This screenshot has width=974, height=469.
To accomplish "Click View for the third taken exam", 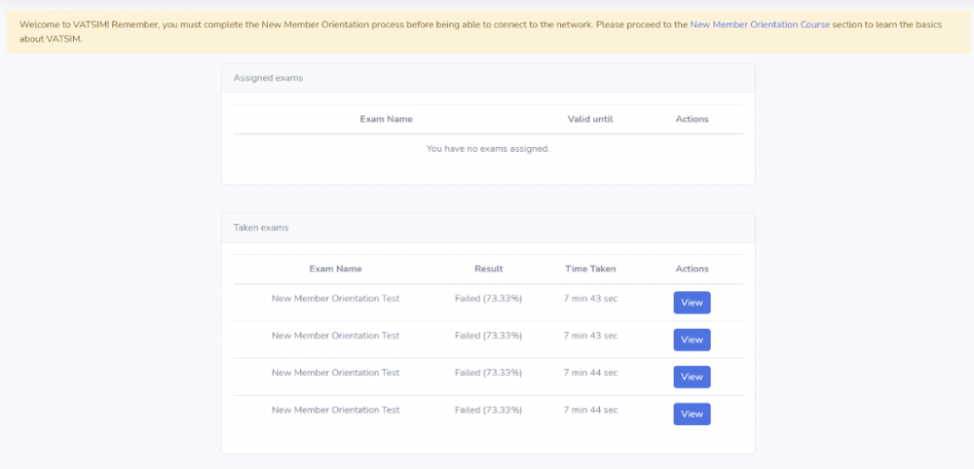I will click(692, 377).
